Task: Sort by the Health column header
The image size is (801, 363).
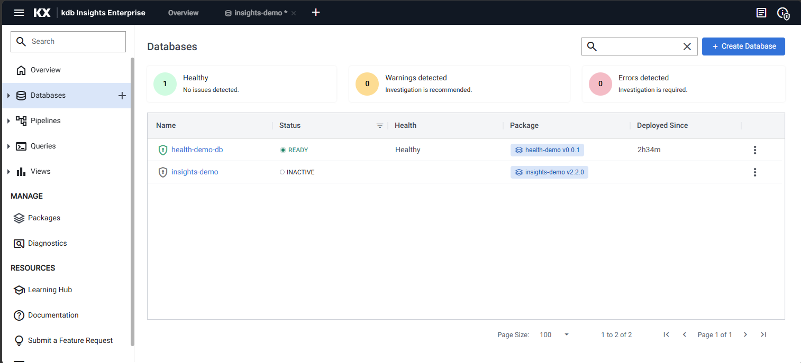Action: 405,125
